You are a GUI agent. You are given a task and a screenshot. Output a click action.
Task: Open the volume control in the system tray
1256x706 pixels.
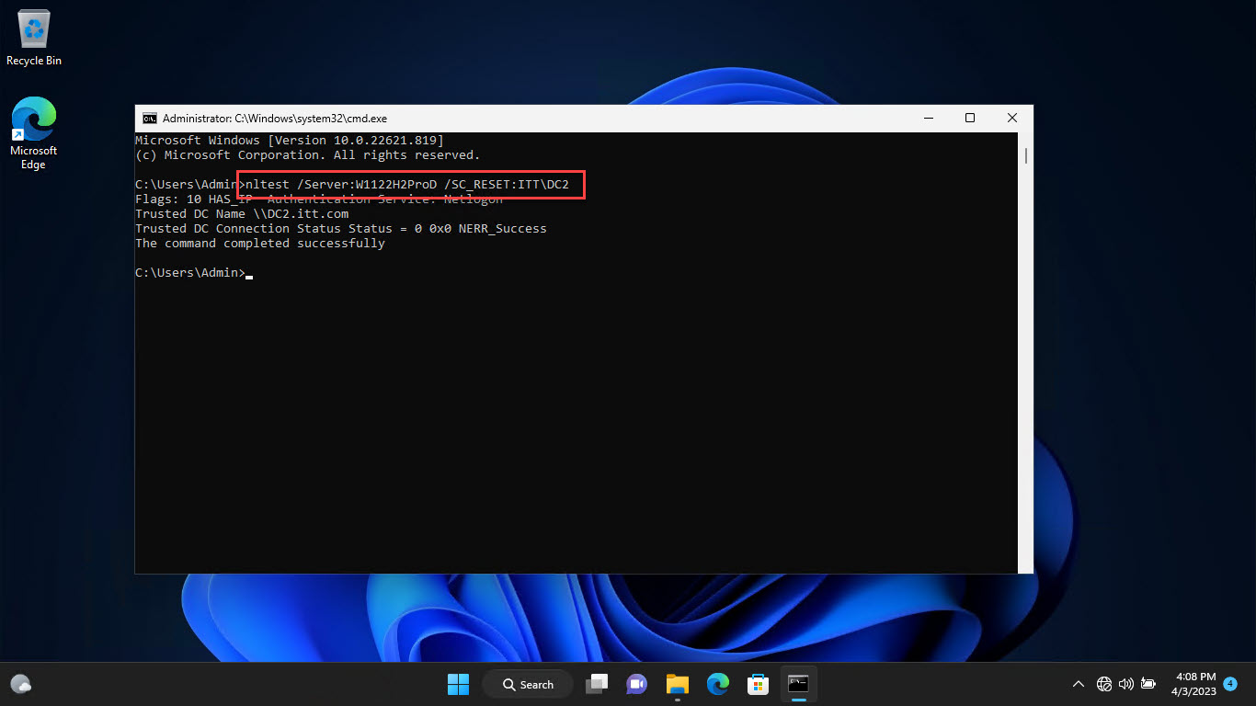(x=1125, y=684)
